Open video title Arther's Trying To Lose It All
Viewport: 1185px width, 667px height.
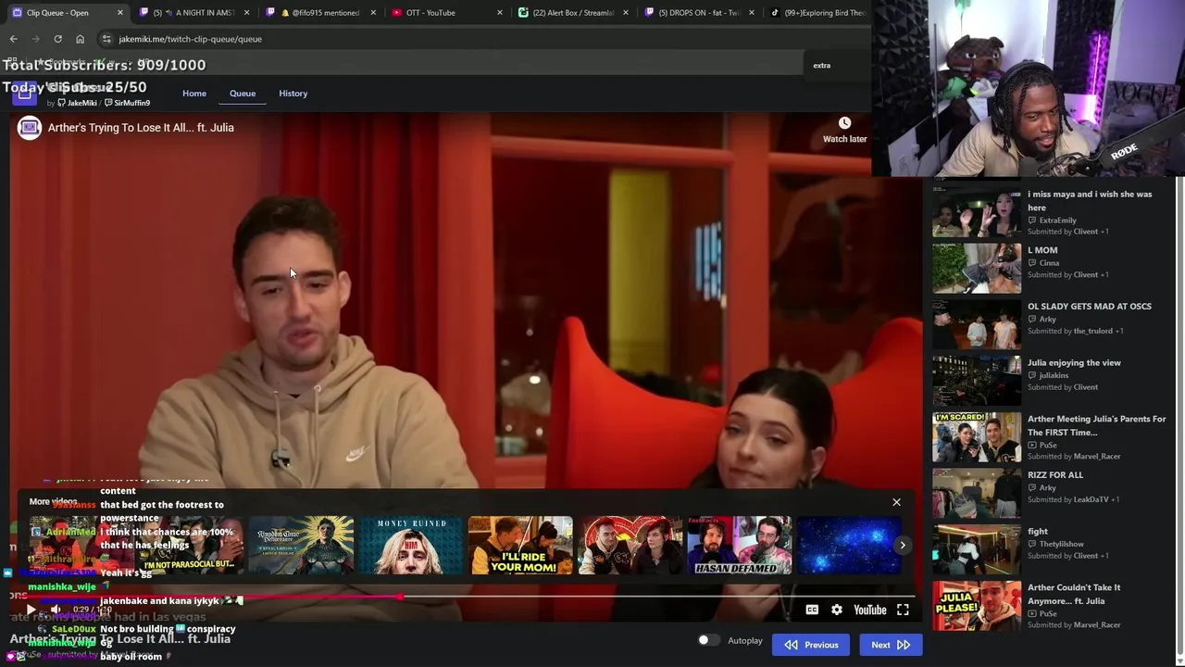pos(141,128)
